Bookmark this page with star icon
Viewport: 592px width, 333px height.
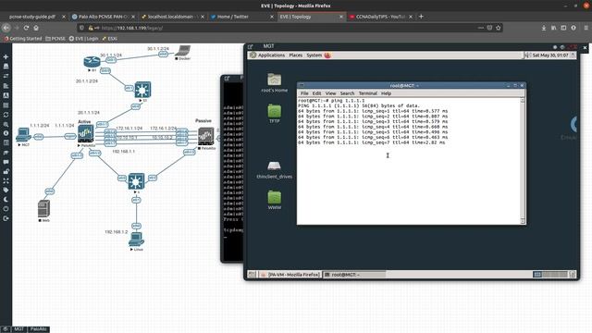click(498, 28)
